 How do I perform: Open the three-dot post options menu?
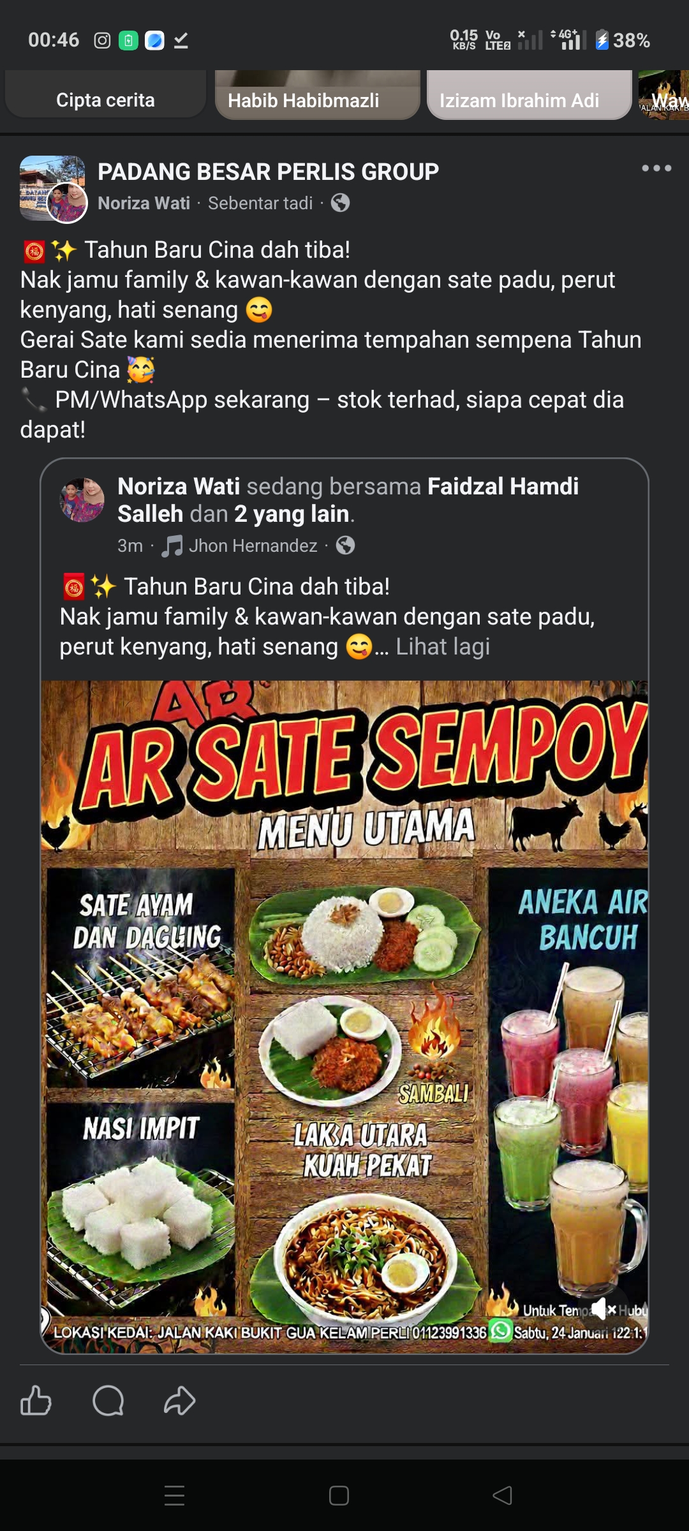656,168
